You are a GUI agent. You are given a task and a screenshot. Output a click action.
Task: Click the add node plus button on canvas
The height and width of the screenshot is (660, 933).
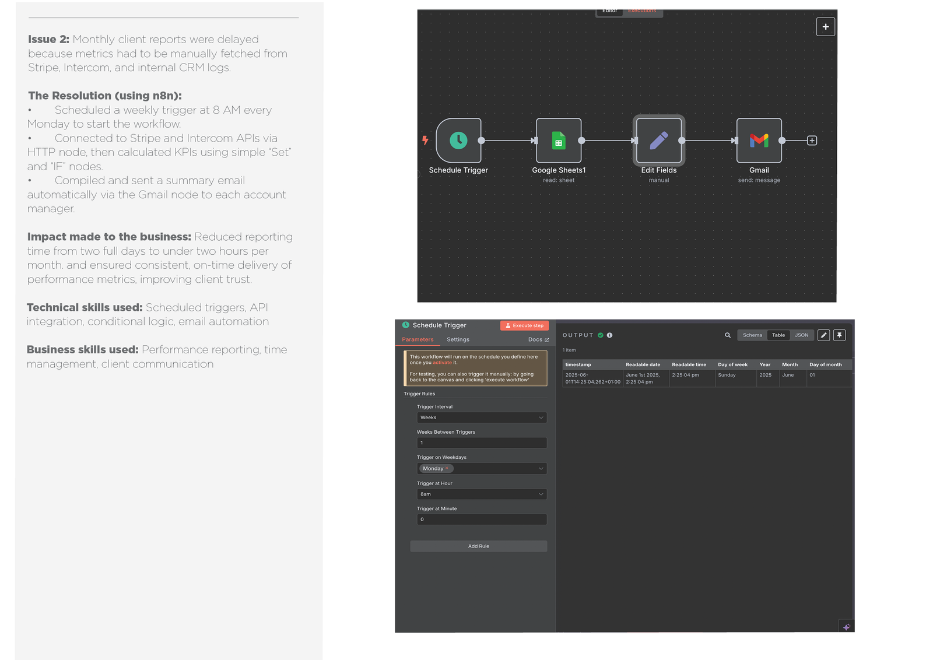[825, 27]
